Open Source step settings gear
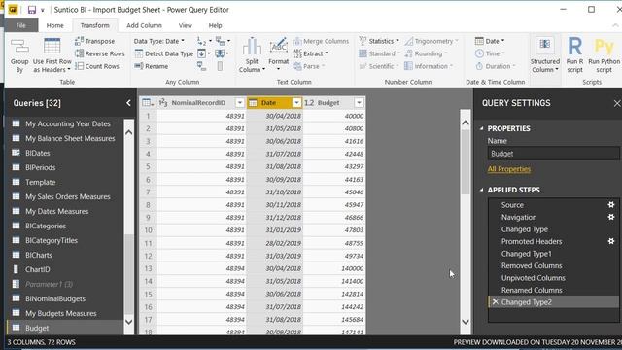Screen dimensions: 622x350 [611, 205]
